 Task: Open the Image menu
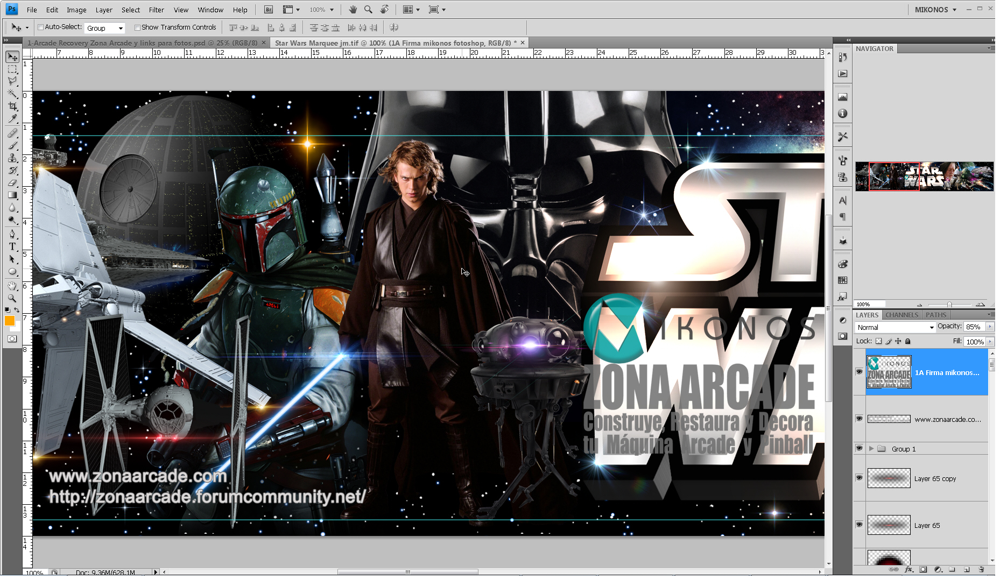[x=76, y=10]
